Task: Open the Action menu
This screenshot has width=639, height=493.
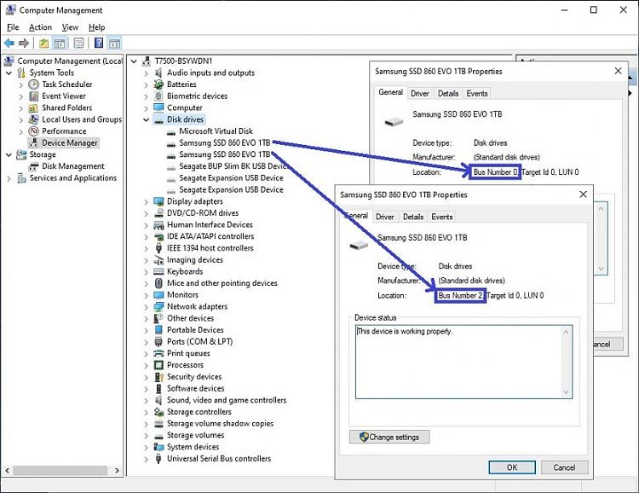Action: pyautogui.click(x=40, y=27)
